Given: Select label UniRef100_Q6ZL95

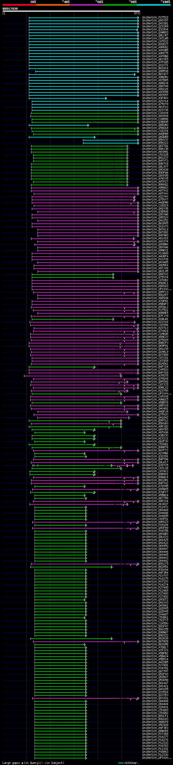Looking at the screenshot, I should 155,271.
